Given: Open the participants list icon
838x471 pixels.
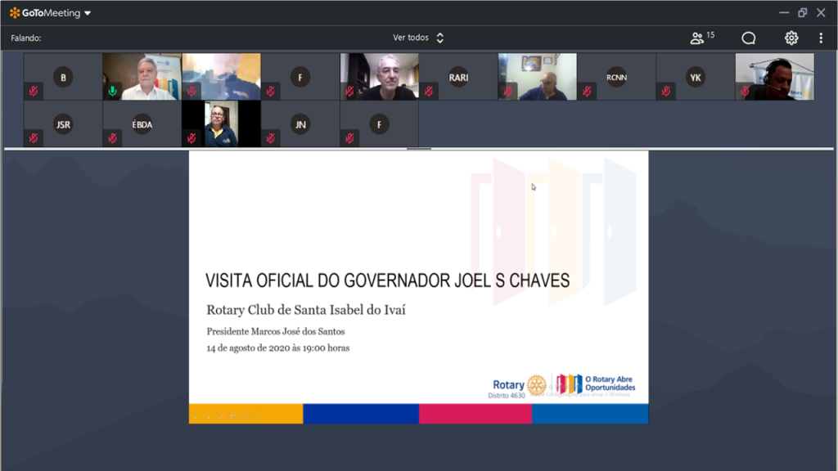Looking at the screenshot, I should click(x=697, y=38).
